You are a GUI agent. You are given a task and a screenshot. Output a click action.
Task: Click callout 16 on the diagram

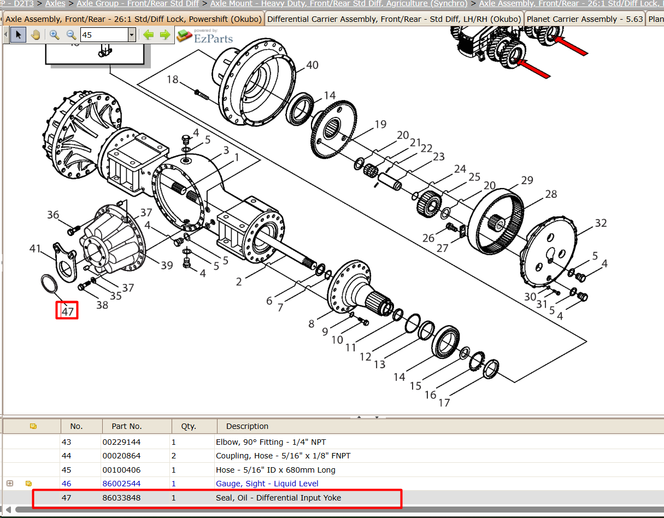point(431,395)
